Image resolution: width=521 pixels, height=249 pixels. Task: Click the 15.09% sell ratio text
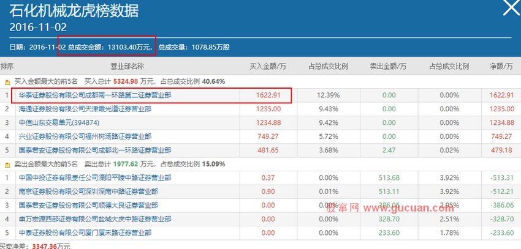click(214, 164)
